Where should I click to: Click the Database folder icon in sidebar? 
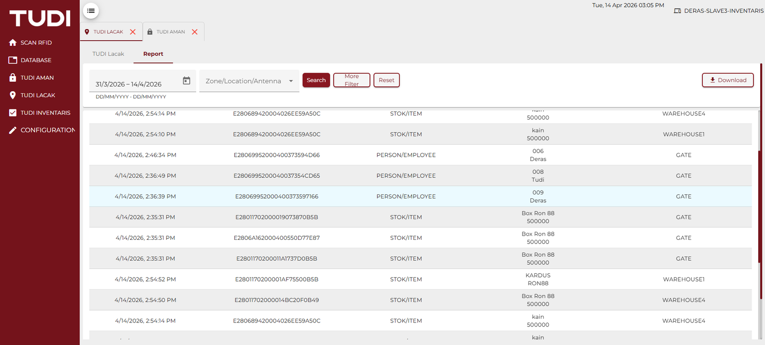click(13, 60)
